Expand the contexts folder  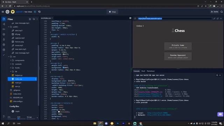click(x=10, y=64)
